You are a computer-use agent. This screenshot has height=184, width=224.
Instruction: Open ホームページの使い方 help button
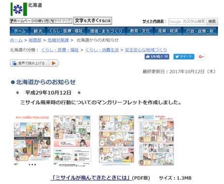pyautogui.click(x=29, y=21)
